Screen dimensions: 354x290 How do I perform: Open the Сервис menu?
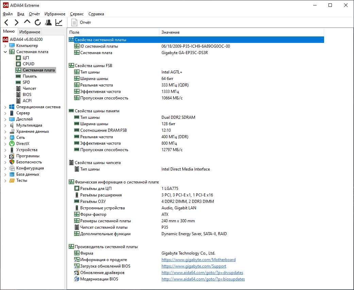77,14
